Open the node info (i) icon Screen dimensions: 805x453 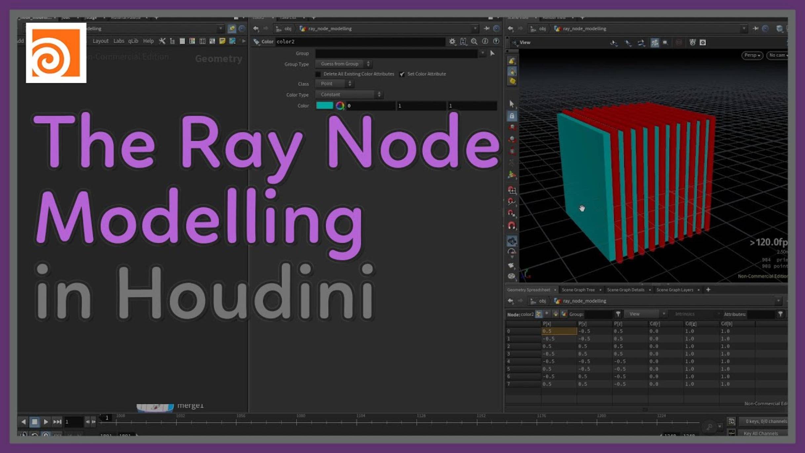[485, 41]
